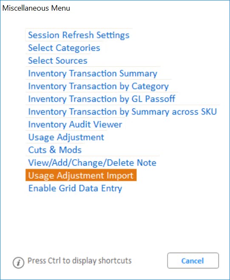Open the Select Sources option

(58, 60)
